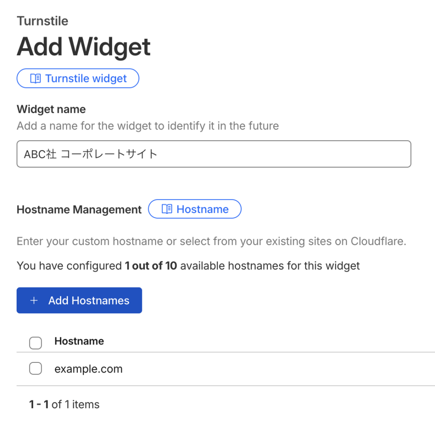Click the book icon in Hostname button
435x430 pixels.
coord(167,209)
